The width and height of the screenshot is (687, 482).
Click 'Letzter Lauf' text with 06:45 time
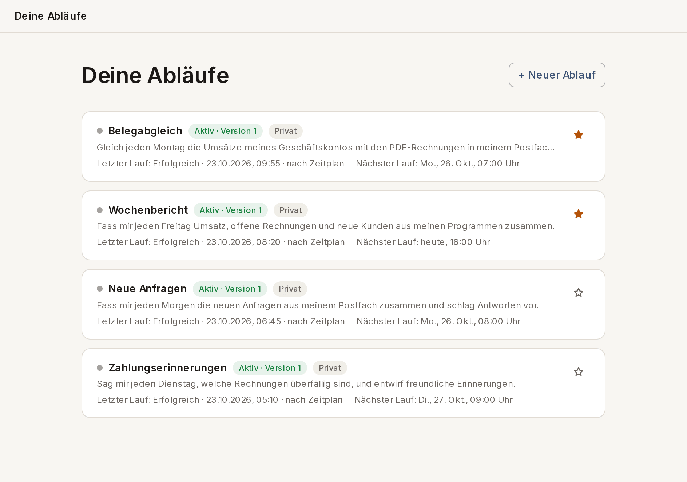[221, 321]
